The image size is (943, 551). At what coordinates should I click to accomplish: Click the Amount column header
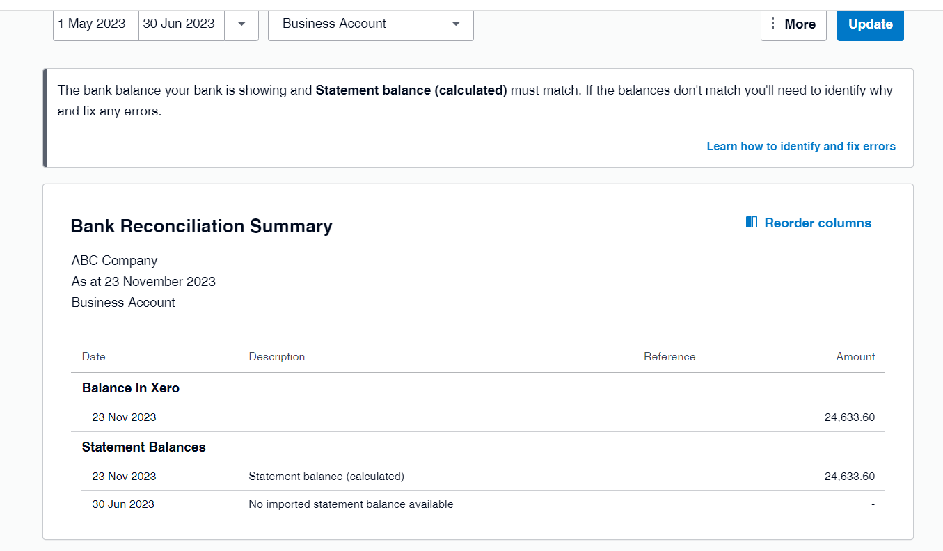click(x=855, y=356)
